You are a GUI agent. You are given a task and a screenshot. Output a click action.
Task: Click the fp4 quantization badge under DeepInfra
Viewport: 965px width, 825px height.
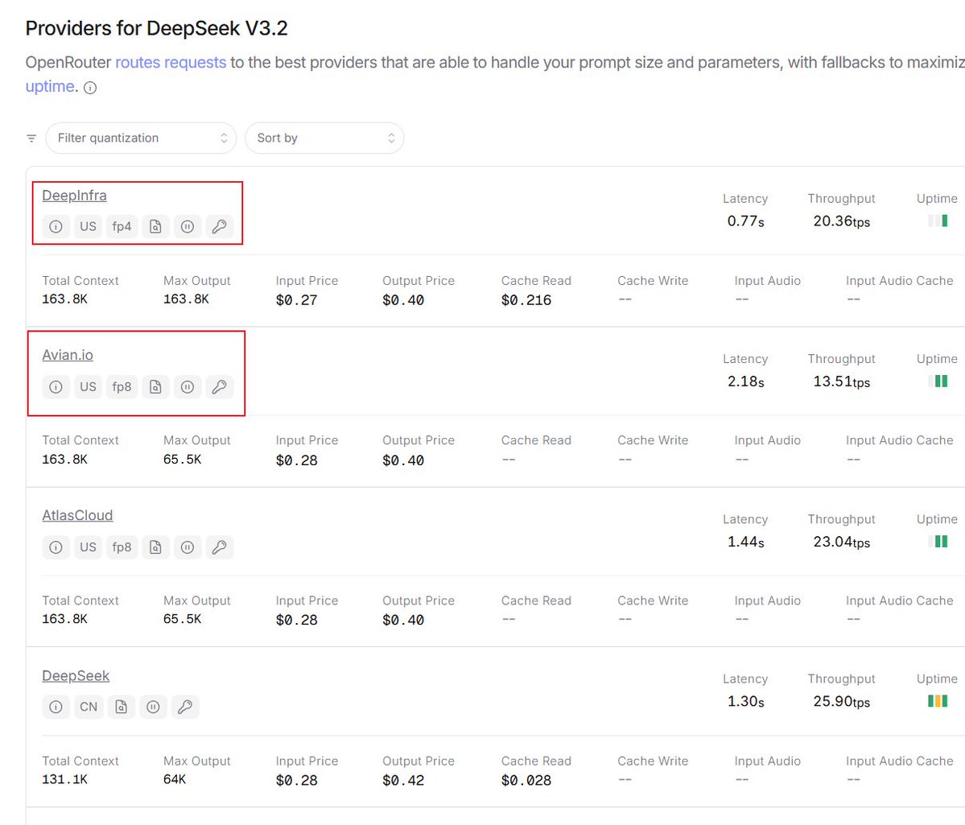(x=122, y=227)
